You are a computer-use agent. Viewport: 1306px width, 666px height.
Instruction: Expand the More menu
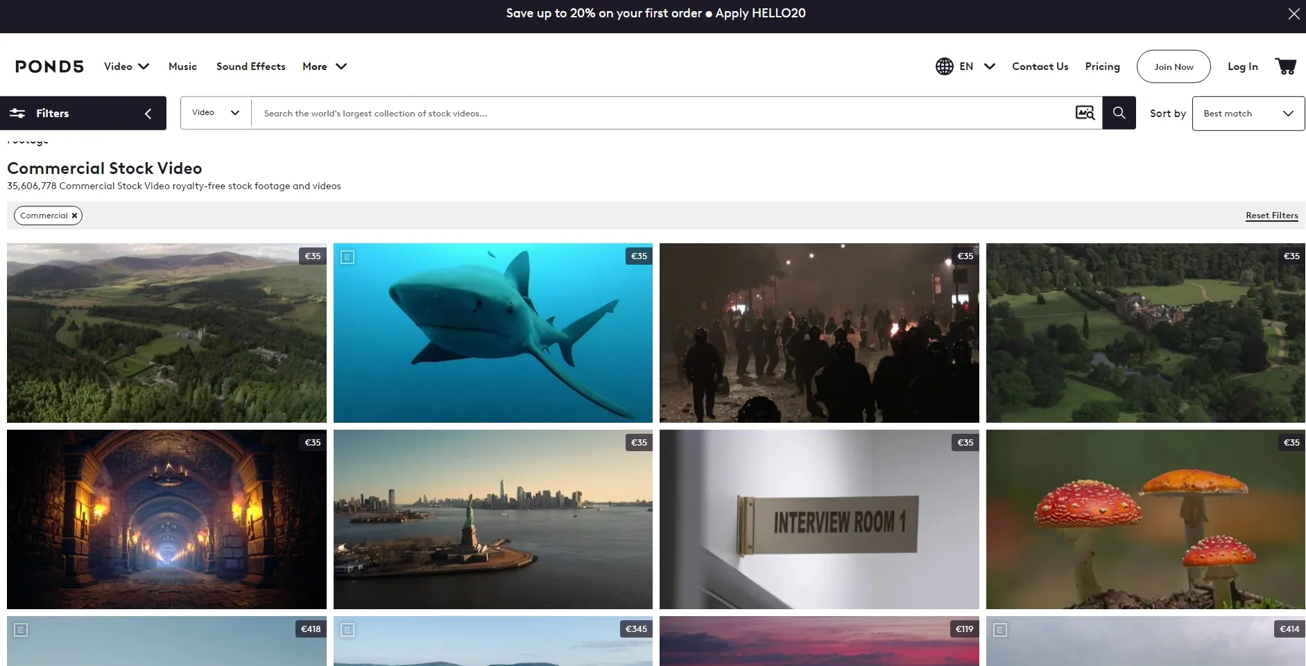click(325, 67)
